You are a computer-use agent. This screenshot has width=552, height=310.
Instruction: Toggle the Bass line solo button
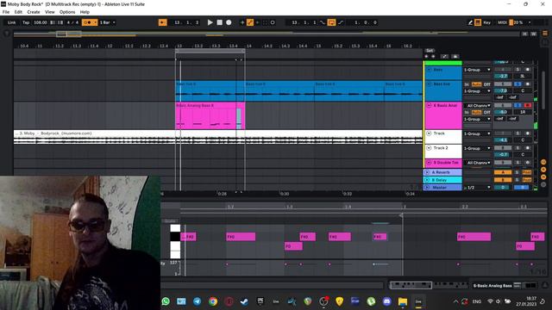[517, 84]
